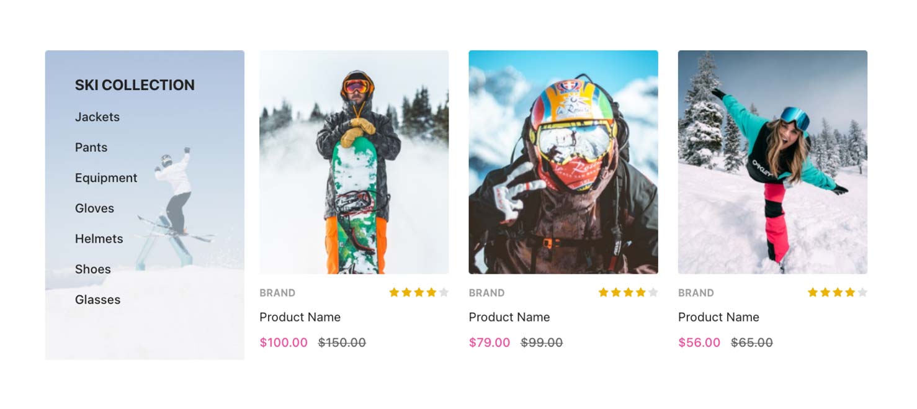
Task: Click the BRAND label under helmet photo
Action: tap(486, 293)
